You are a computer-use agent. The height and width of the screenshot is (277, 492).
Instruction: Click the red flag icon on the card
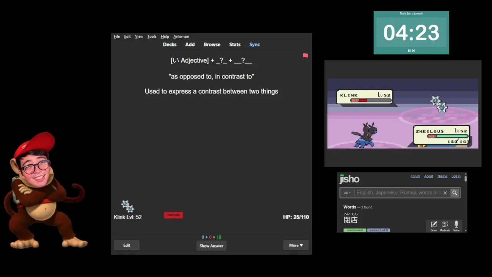[306, 56]
